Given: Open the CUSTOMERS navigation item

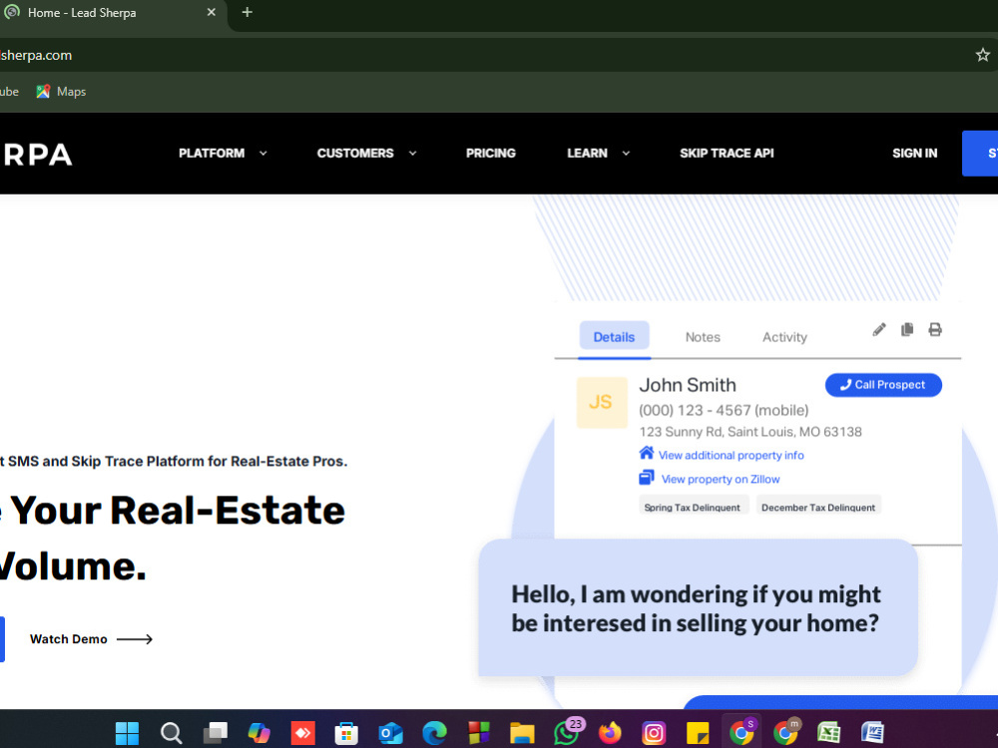Looking at the screenshot, I should pyautogui.click(x=355, y=154).
